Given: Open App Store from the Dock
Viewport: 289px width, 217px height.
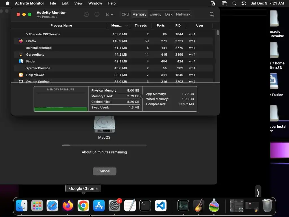Looking at the screenshot, I should point(99,205).
